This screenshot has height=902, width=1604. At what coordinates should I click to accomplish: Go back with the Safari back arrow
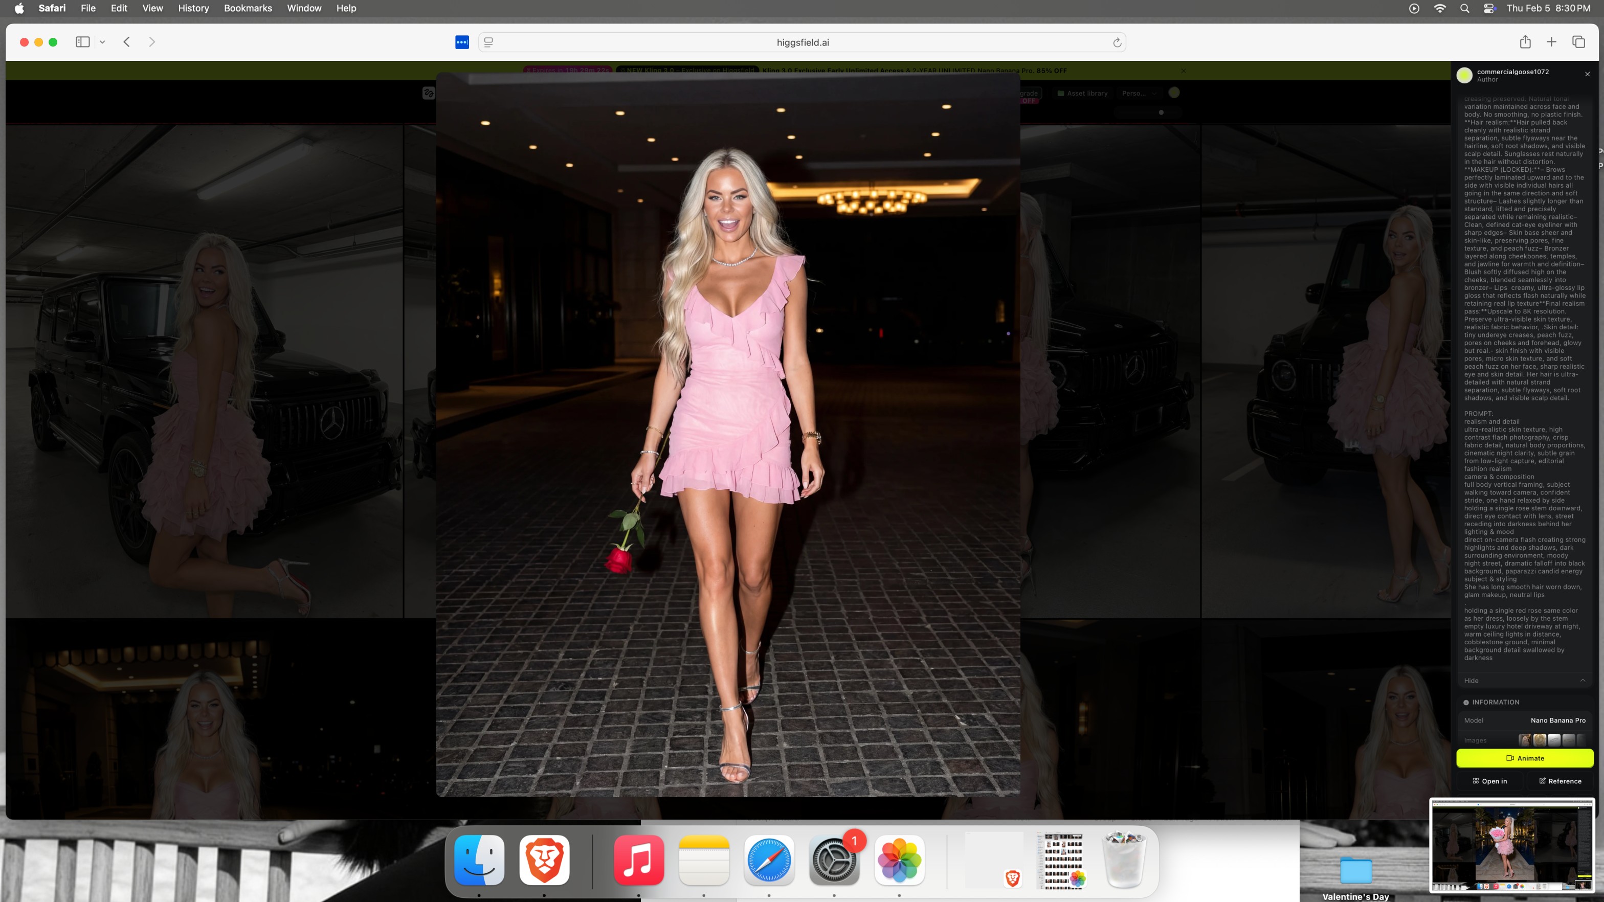click(x=126, y=42)
